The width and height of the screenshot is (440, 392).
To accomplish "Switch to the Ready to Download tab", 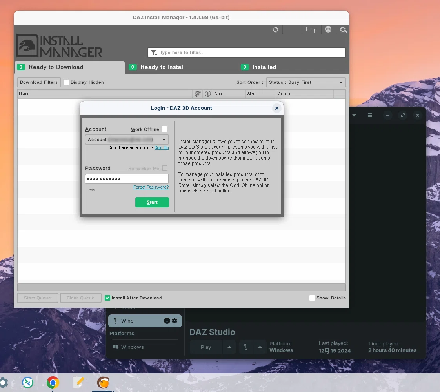I will pyautogui.click(x=69, y=67).
